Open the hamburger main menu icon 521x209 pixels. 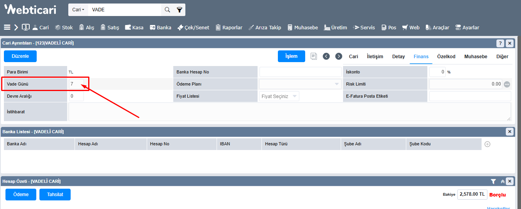tap(7, 27)
